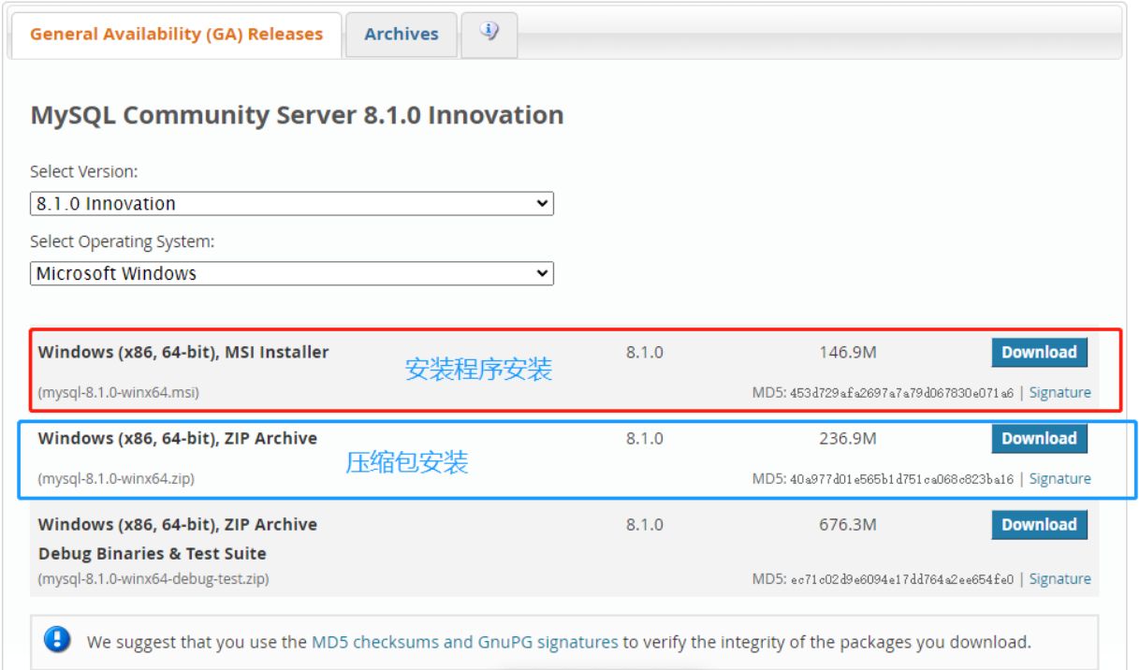Viewport: 1140px width, 670px height.
Task: Click the debug-test zip MD5 hash
Action: point(901,579)
